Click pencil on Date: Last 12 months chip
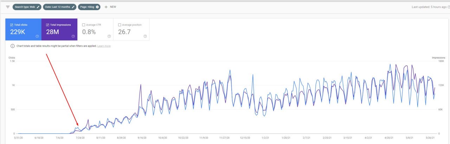 73,7
